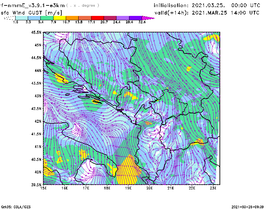Click the 41N latitude label
271x209 pixels.
pos(38,147)
